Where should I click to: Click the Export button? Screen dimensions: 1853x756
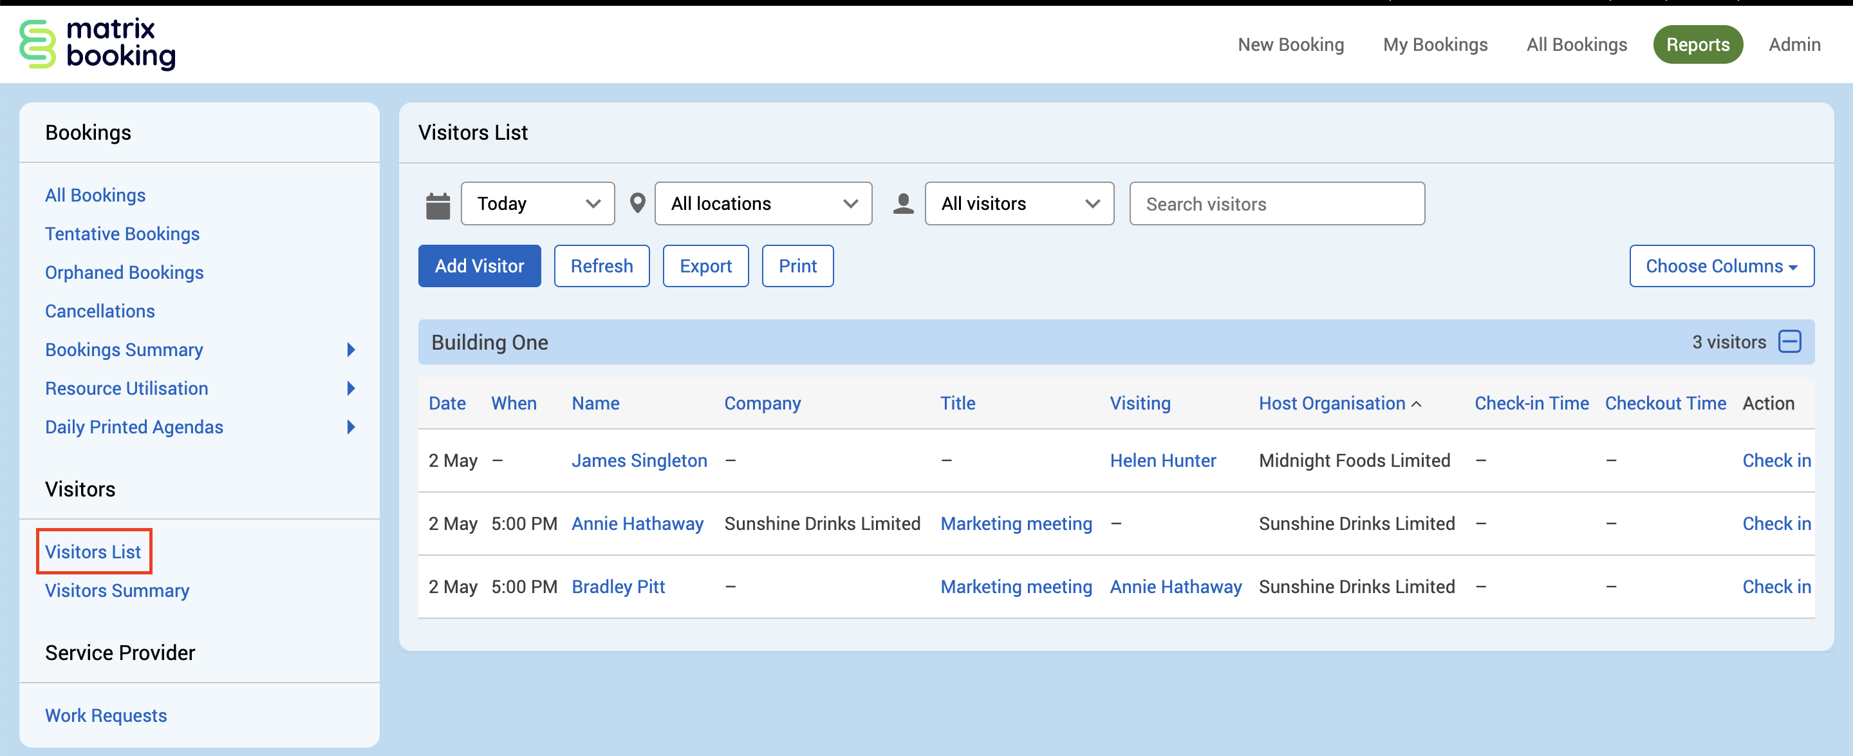coord(705,267)
